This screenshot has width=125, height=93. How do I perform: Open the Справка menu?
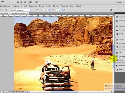coord(78,6)
